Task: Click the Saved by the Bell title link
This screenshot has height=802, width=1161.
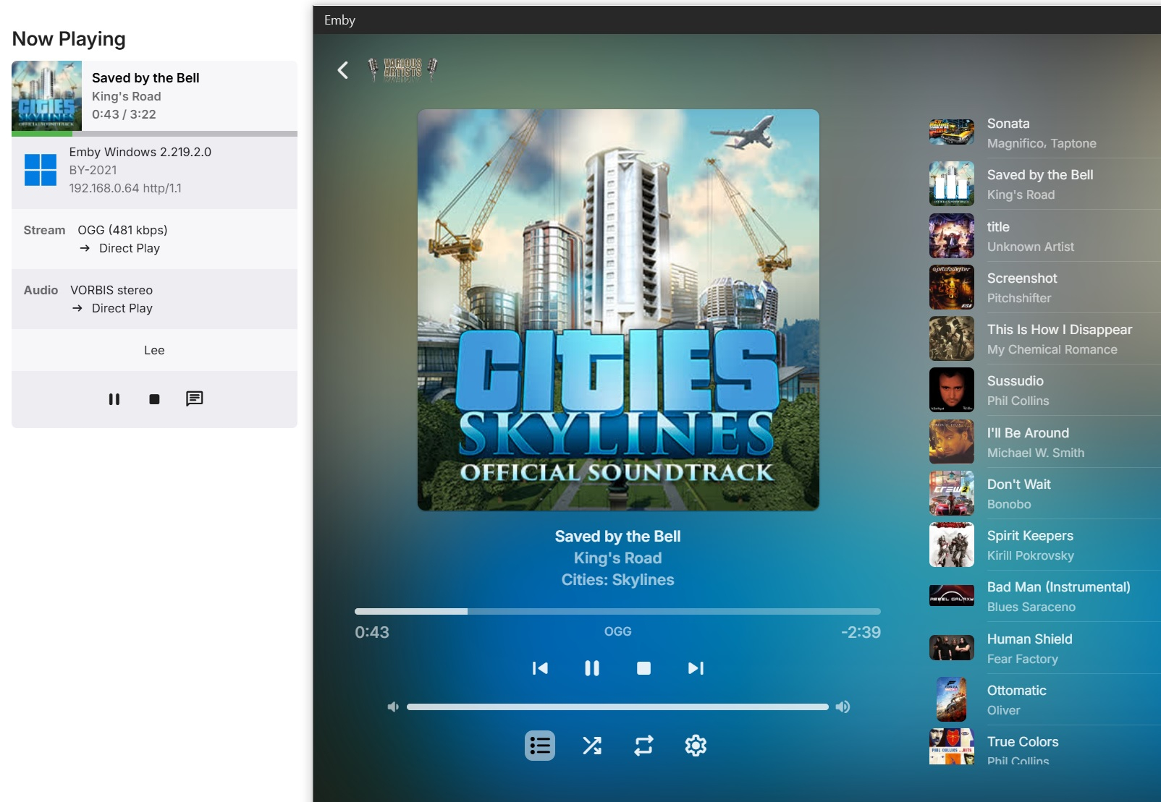Action: click(x=145, y=77)
